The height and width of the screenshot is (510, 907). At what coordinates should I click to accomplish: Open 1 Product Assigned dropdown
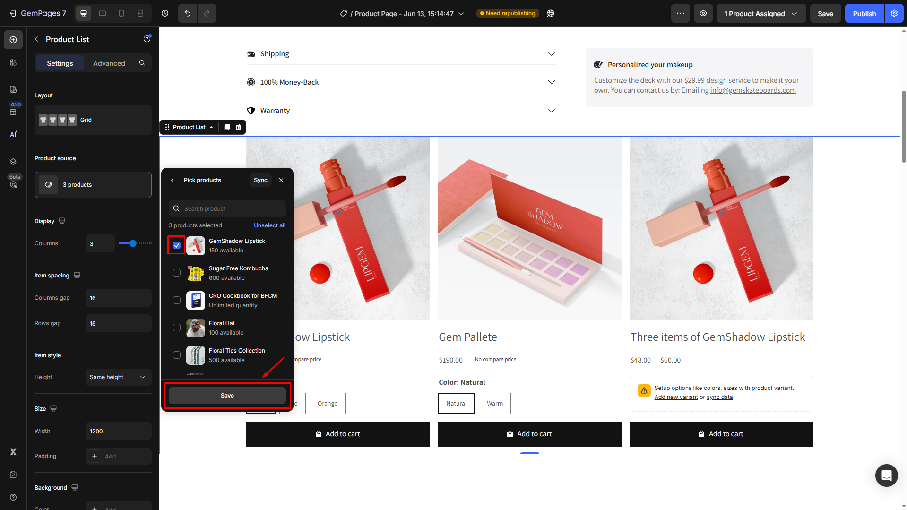[760, 13]
